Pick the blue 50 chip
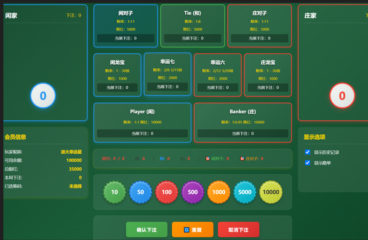The image size is (368, 240). tap(141, 192)
